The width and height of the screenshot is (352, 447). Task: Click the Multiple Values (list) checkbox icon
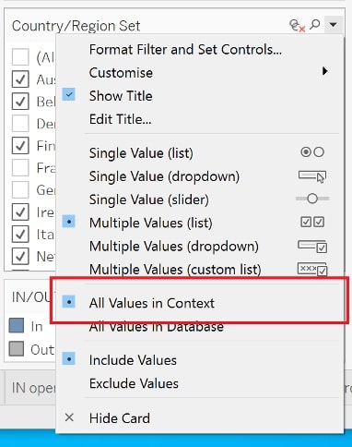click(x=312, y=222)
